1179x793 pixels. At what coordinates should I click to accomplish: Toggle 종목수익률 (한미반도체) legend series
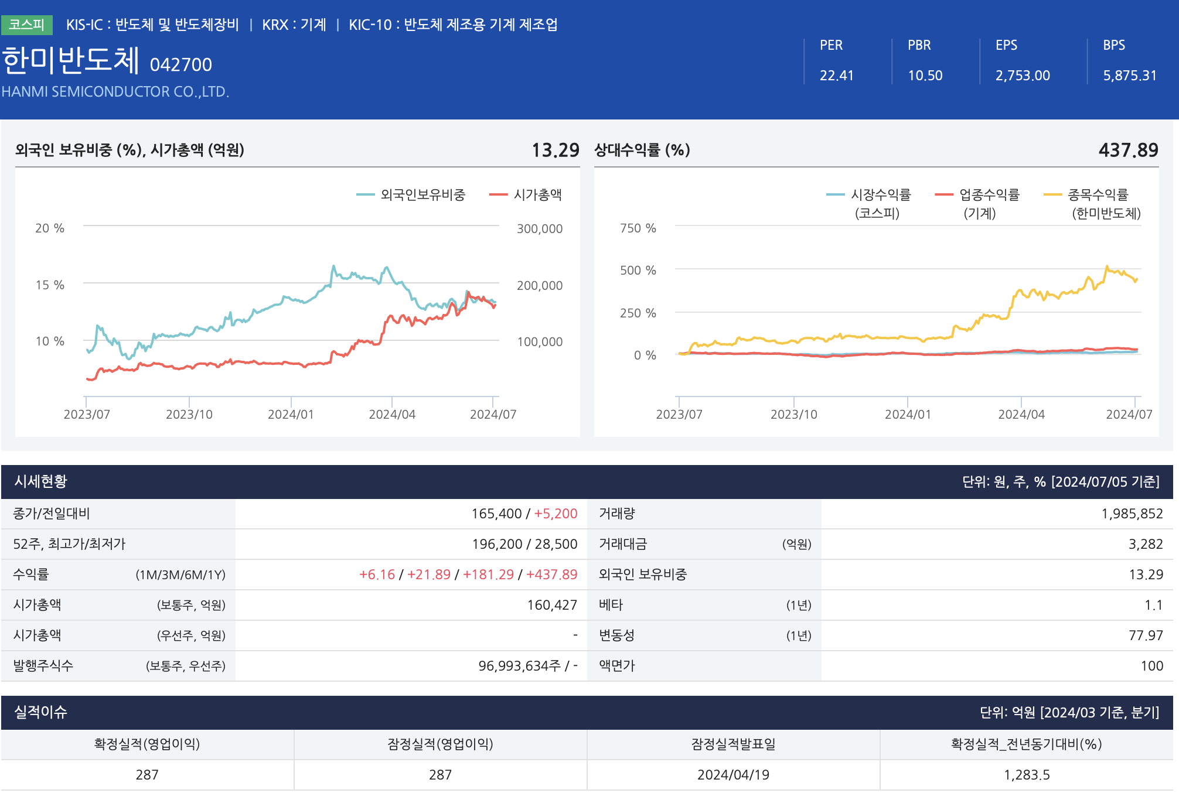click(1097, 194)
